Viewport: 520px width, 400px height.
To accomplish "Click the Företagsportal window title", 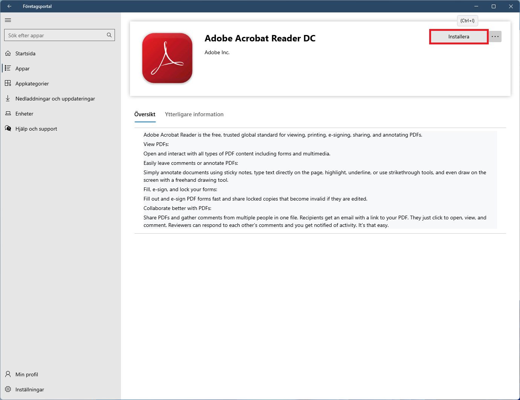I will [37, 6].
